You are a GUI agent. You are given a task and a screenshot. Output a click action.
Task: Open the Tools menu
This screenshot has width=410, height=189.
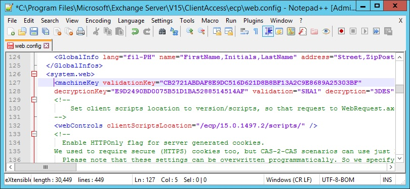pyautogui.click(x=187, y=21)
